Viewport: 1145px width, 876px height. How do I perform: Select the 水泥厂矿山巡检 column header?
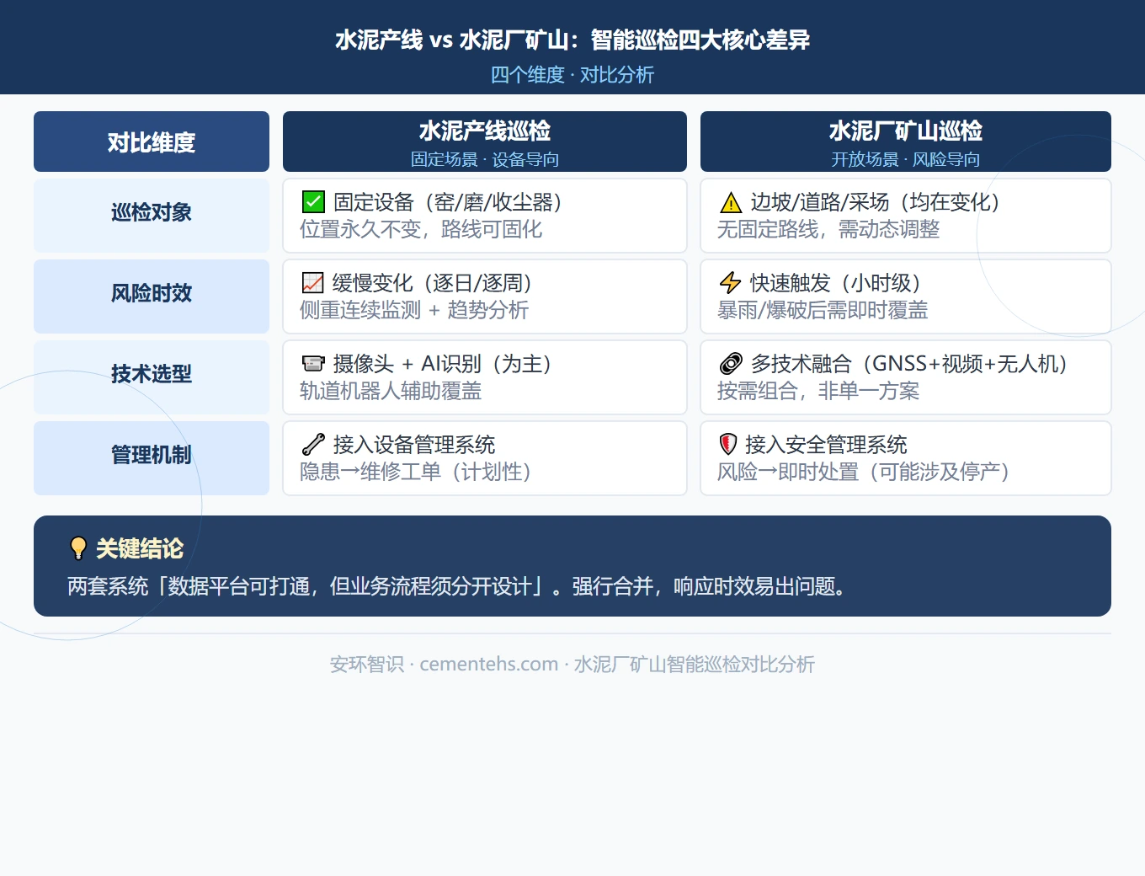(x=906, y=142)
